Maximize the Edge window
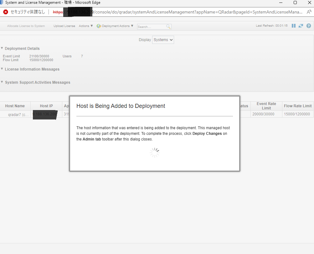This screenshot has height=254, width=314. pyautogui.click(x=295, y=3)
